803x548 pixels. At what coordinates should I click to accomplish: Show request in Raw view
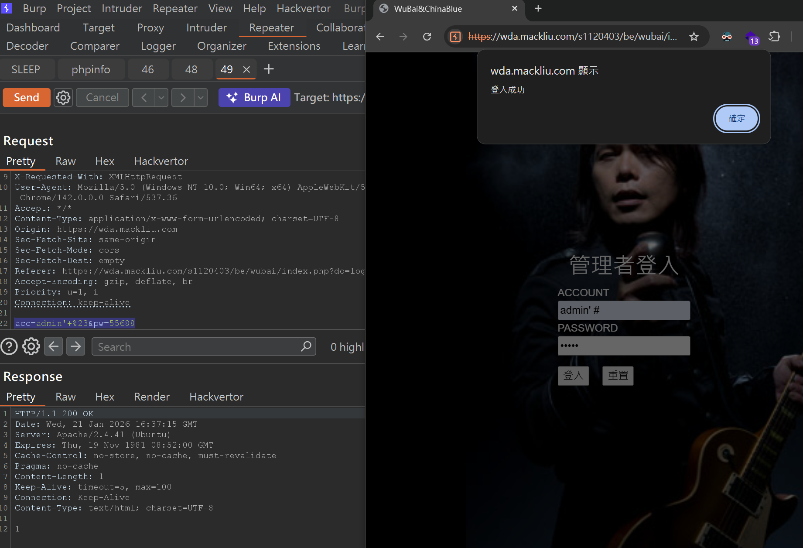(x=65, y=161)
